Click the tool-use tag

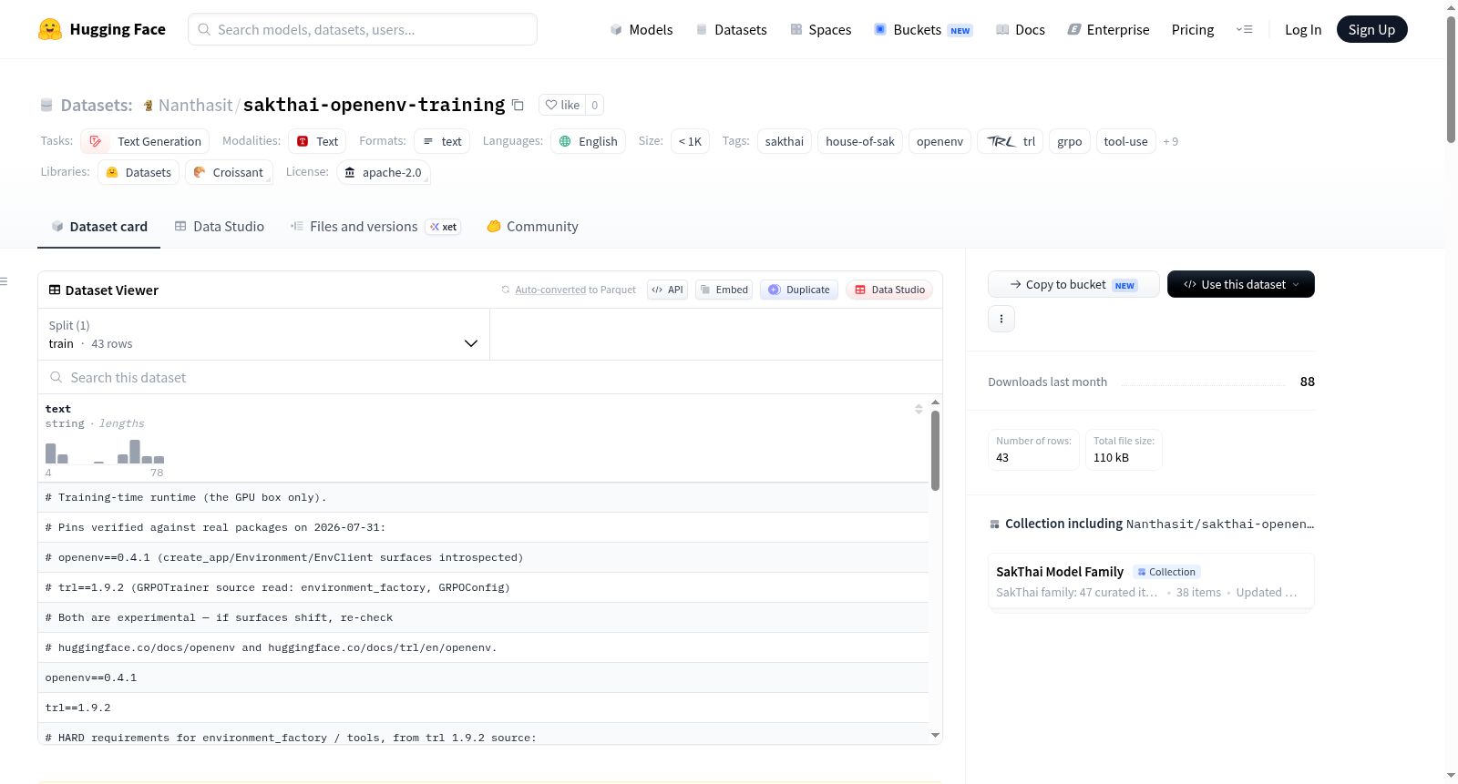tap(1125, 141)
